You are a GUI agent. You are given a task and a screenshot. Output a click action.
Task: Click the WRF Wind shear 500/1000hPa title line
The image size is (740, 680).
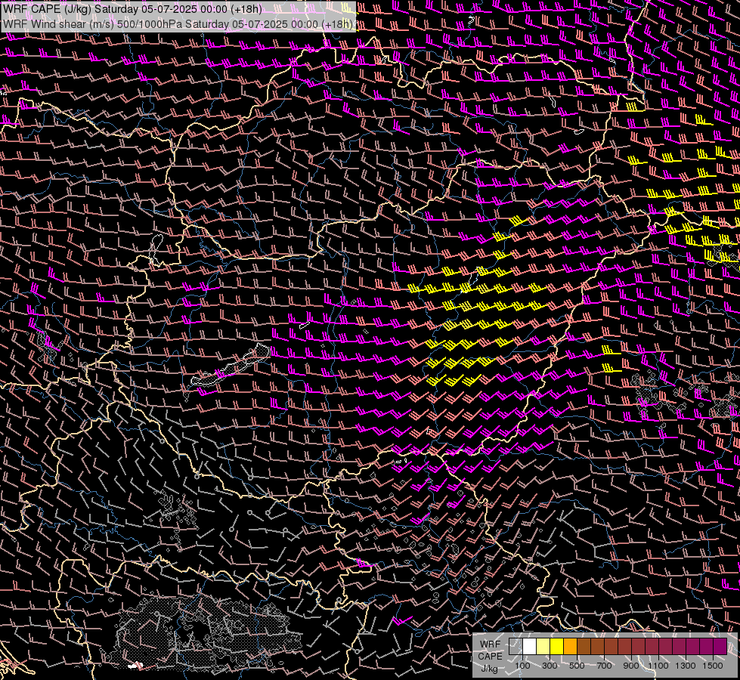click(178, 24)
